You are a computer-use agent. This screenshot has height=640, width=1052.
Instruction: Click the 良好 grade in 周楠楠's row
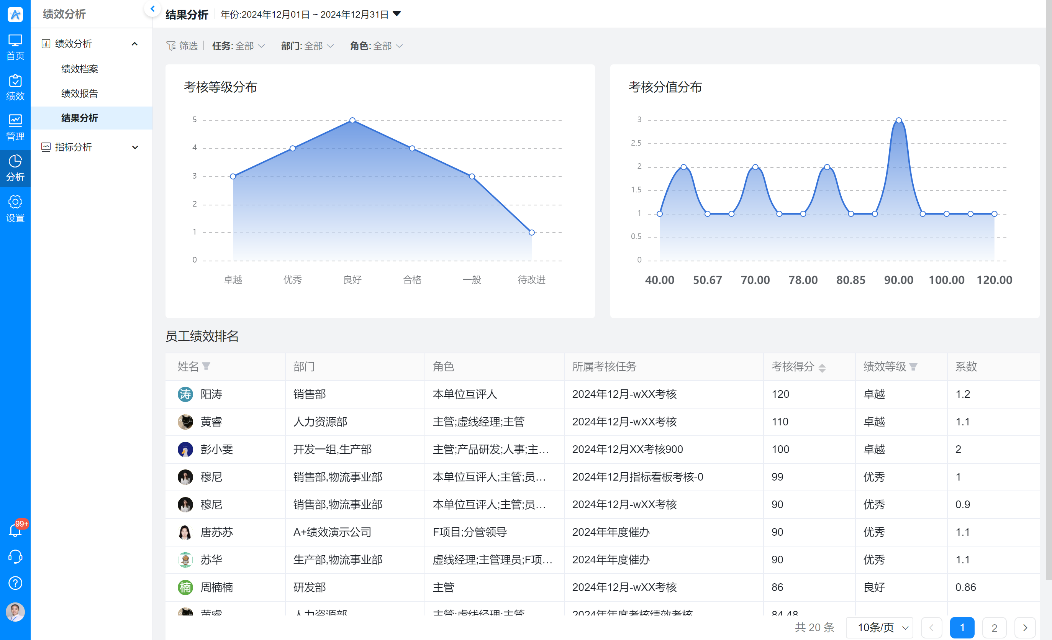pyautogui.click(x=874, y=587)
